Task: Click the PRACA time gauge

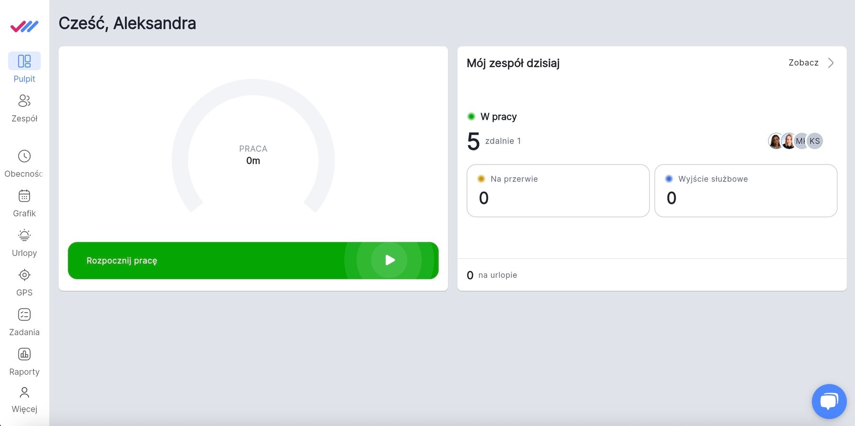Action: (253, 155)
